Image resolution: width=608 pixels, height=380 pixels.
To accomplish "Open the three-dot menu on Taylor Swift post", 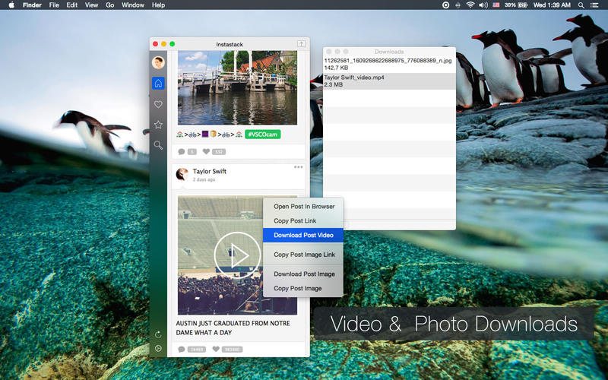I will (x=299, y=167).
